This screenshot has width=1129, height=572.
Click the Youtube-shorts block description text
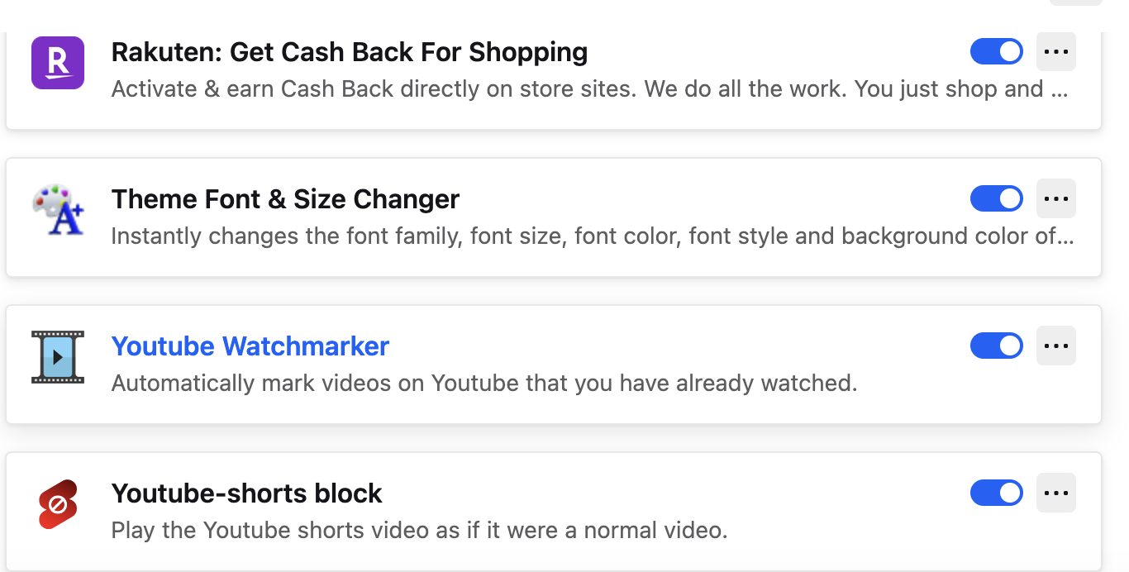click(x=419, y=530)
